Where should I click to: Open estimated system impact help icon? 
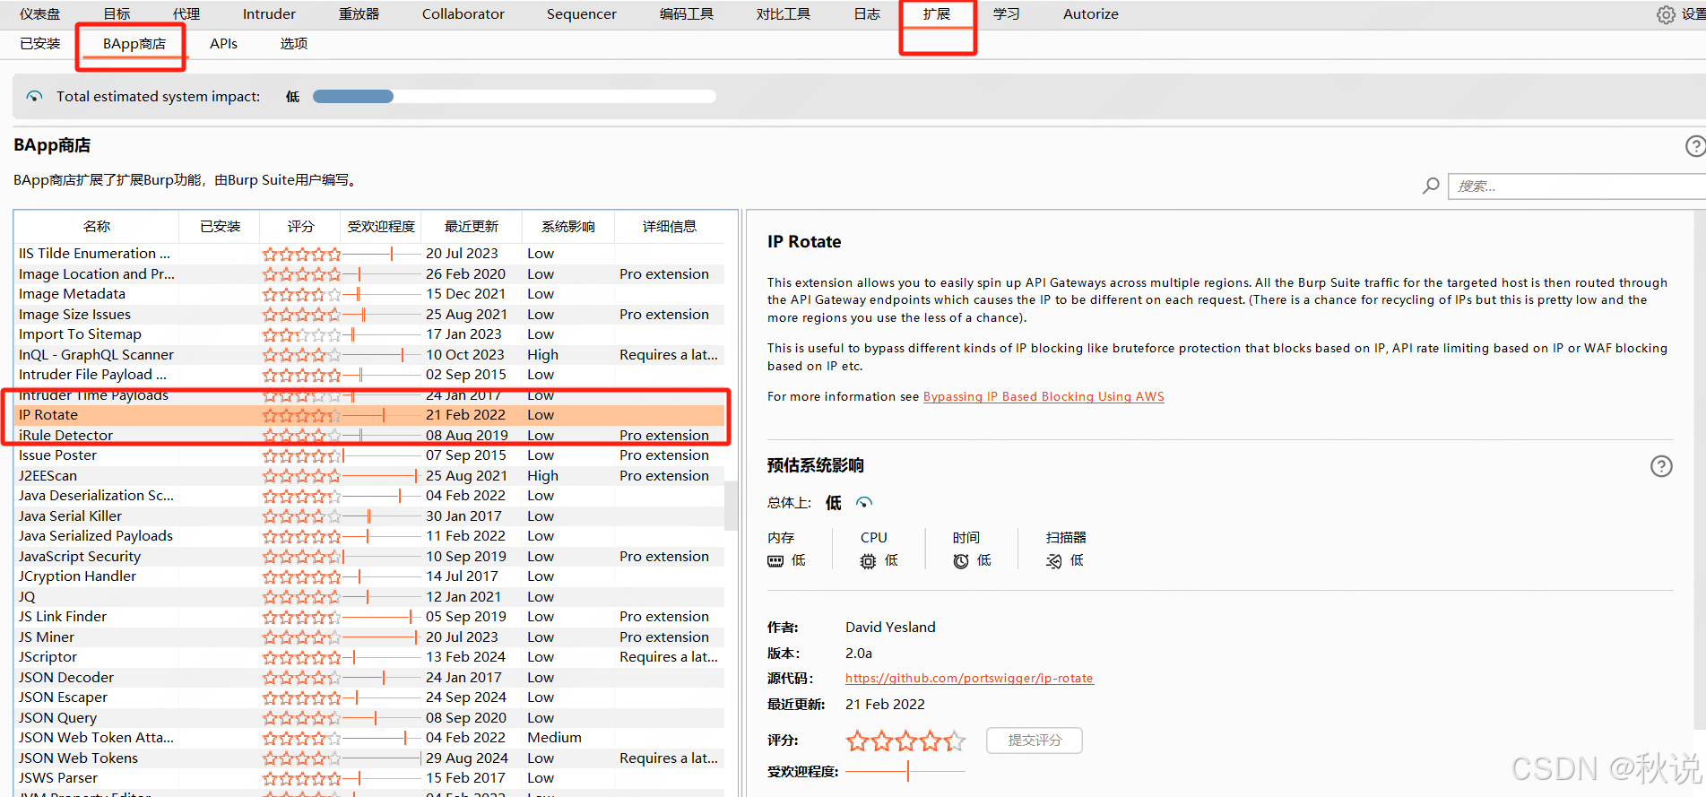click(x=1661, y=466)
